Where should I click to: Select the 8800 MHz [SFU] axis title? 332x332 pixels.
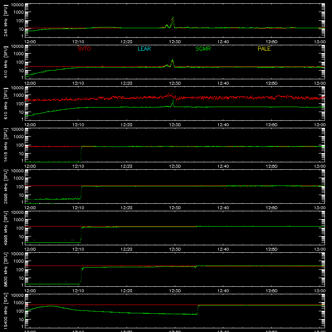(x=5, y=269)
